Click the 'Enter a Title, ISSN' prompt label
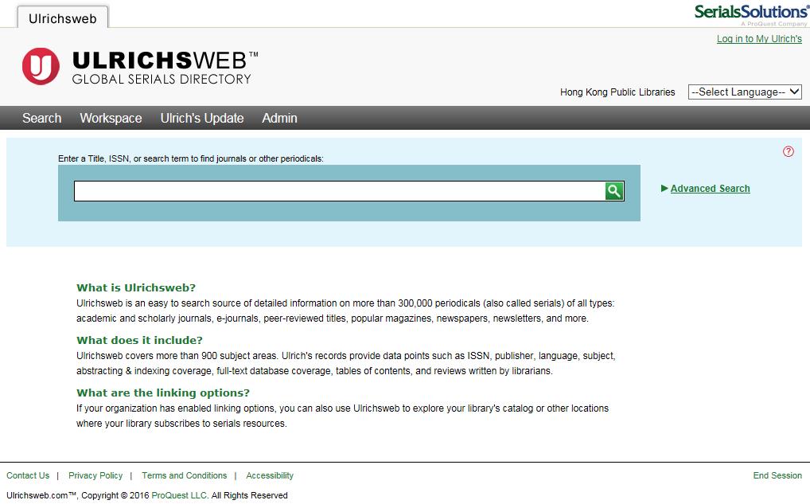 [x=191, y=158]
